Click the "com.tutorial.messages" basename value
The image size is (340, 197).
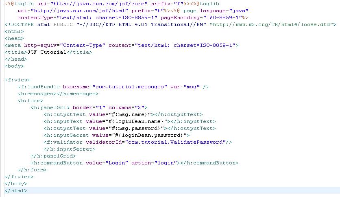tap(130, 87)
